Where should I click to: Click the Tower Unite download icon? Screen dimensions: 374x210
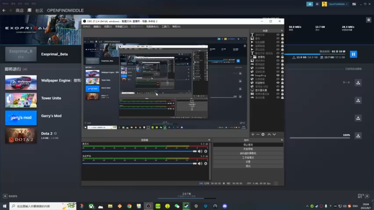pos(358,100)
